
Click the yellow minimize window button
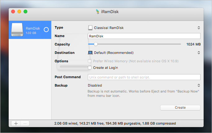pos(19,12)
